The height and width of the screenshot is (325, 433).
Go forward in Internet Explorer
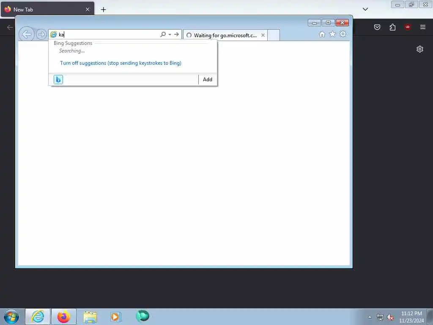pos(41,35)
